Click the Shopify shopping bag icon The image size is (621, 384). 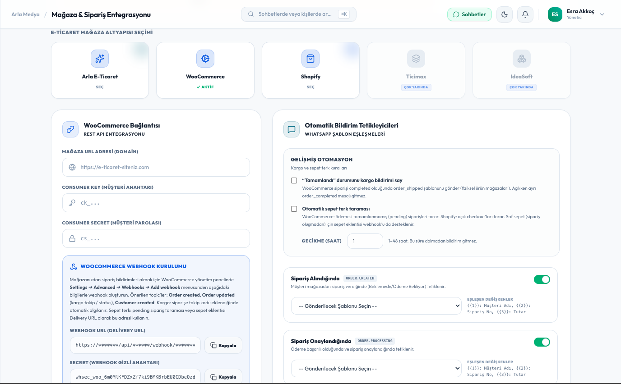[x=310, y=59]
